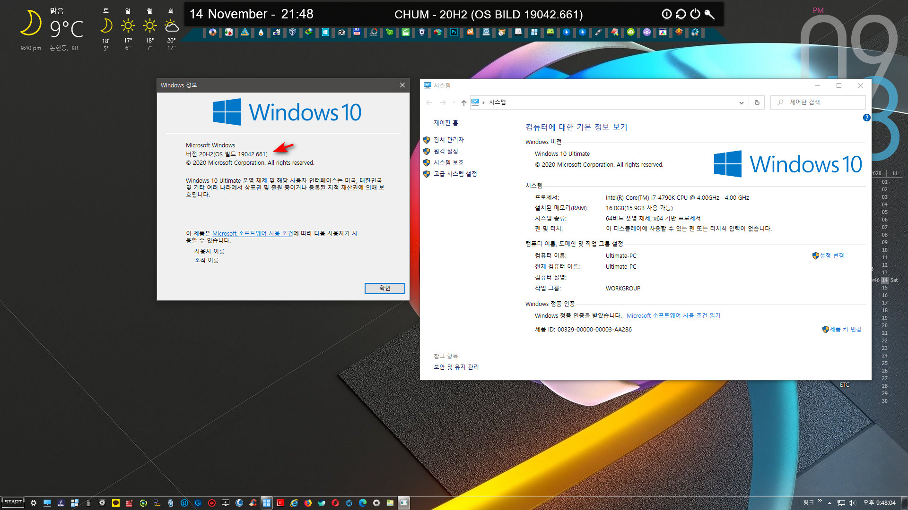The height and width of the screenshot is (510, 908).
Task: Open 원격 설정 in the System window sidebar
Action: (445, 151)
